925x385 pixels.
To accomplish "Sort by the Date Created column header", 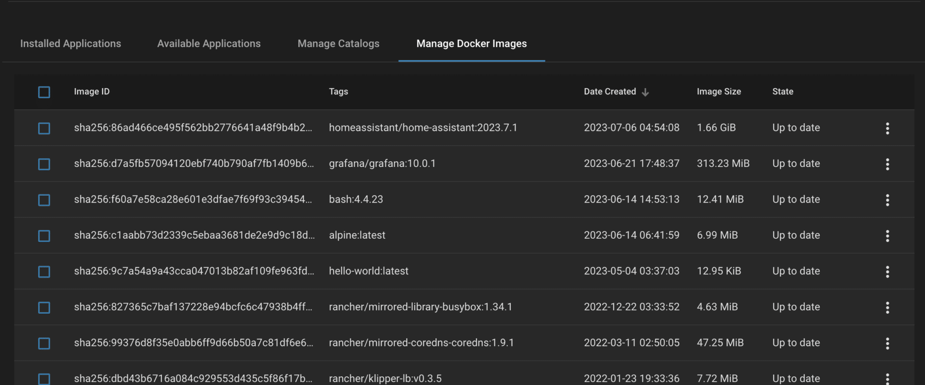I will [x=610, y=91].
